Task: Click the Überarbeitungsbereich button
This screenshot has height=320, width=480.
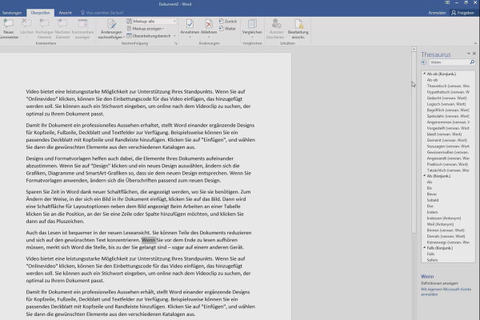Action: (x=149, y=36)
